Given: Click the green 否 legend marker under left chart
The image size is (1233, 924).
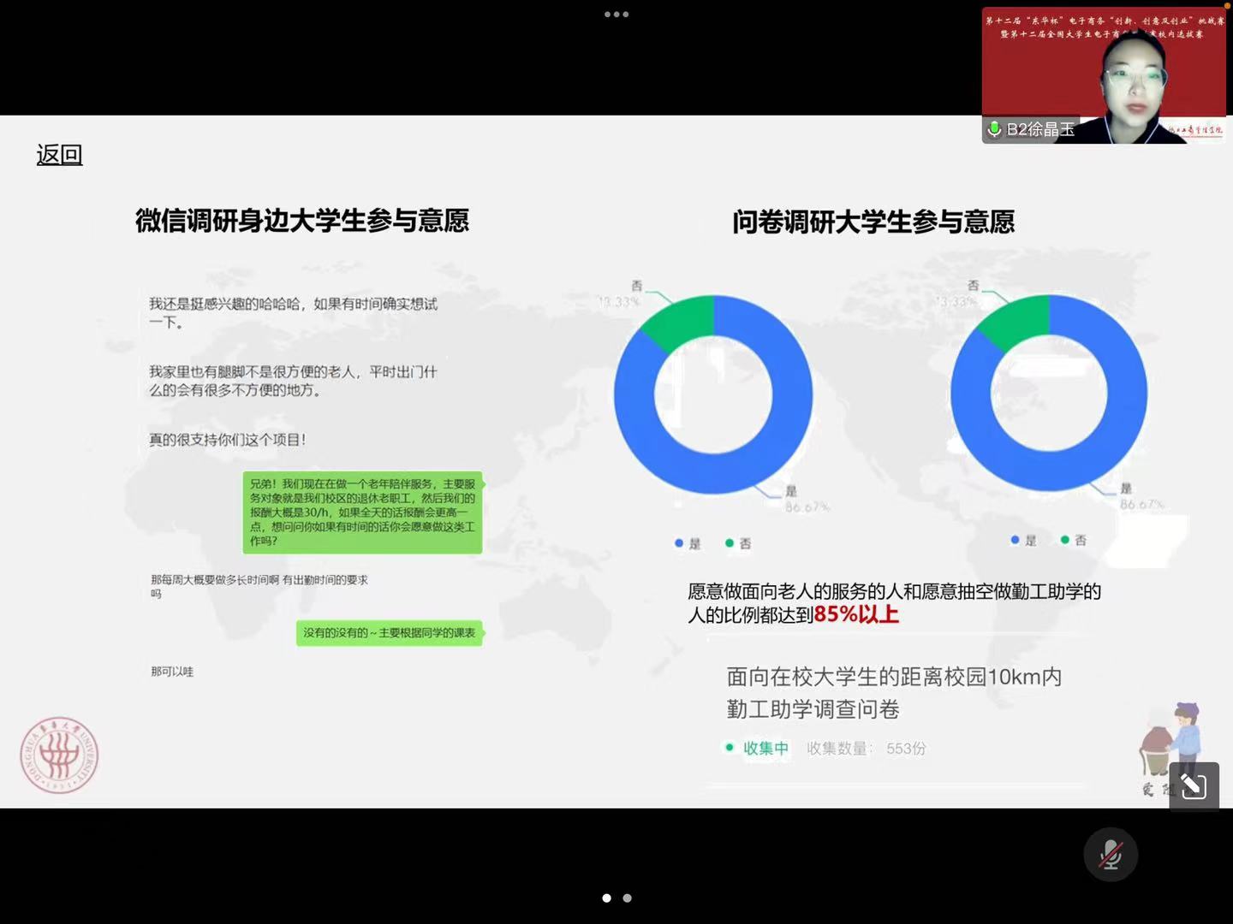Looking at the screenshot, I should [x=730, y=543].
